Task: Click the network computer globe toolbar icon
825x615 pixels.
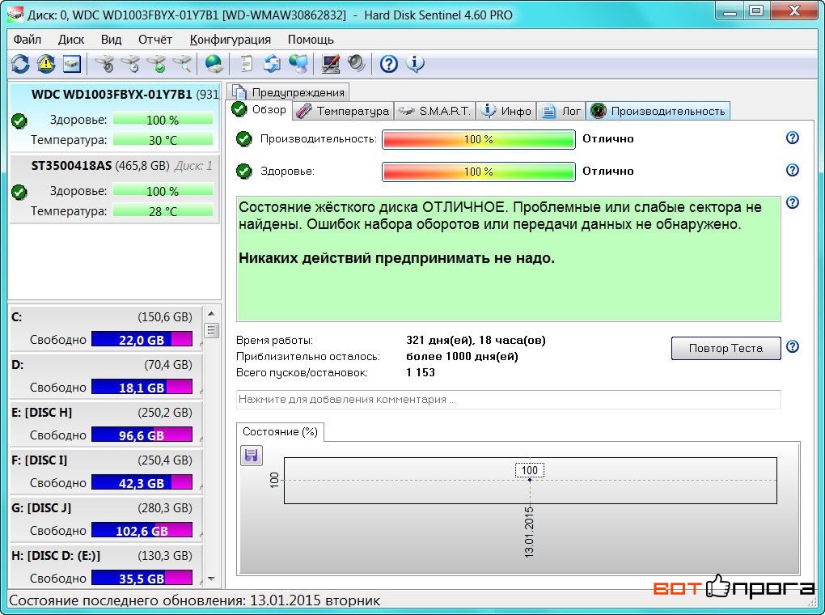Action: [x=298, y=64]
